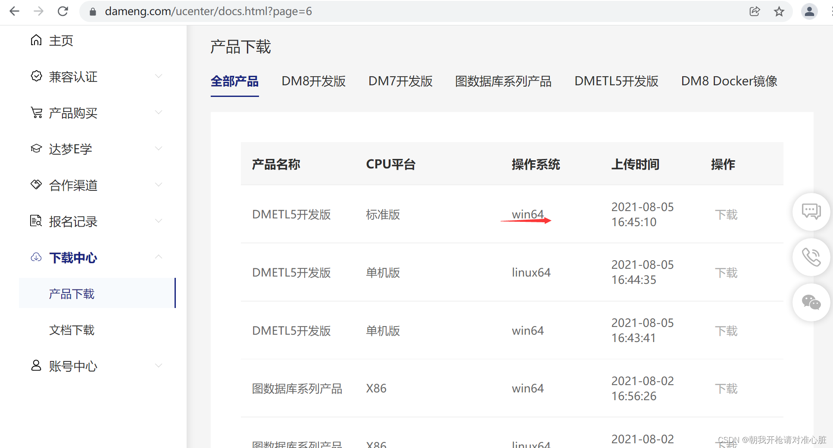Switch to the DMETL5开发版 tab
The height and width of the screenshot is (448, 833).
[x=616, y=81]
